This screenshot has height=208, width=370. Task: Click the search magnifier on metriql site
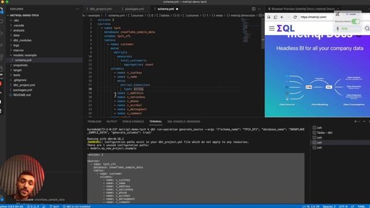(367, 28)
